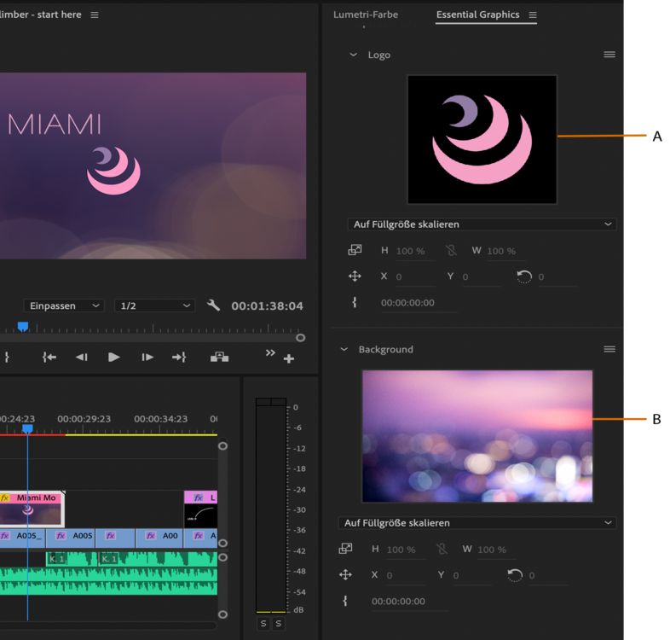This screenshot has width=670, height=640.
Task: Select the 'start here' sequence tab
Action: click(x=41, y=15)
